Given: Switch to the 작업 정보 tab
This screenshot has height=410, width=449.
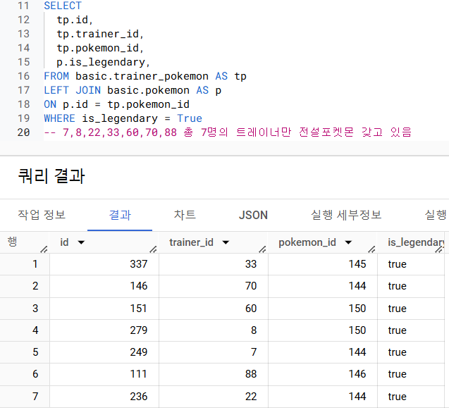Looking at the screenshot, I should click(x=42, y=215).
